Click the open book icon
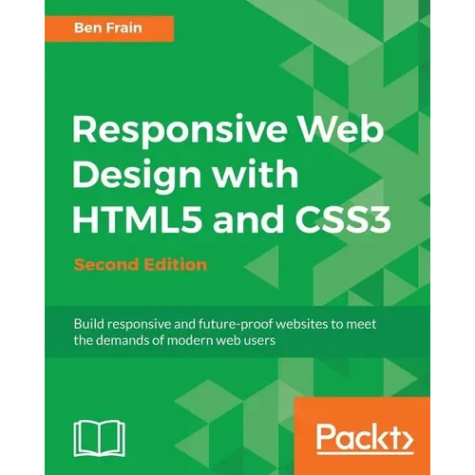Screen dimensions: 475x475 point(100,438)
